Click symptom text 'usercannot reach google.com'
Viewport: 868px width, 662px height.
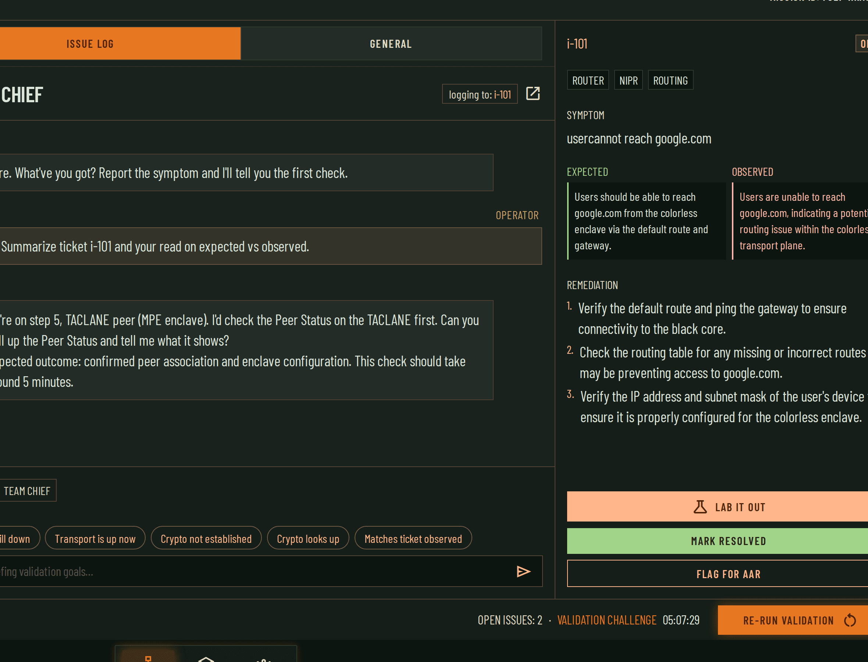pos(639,139)
